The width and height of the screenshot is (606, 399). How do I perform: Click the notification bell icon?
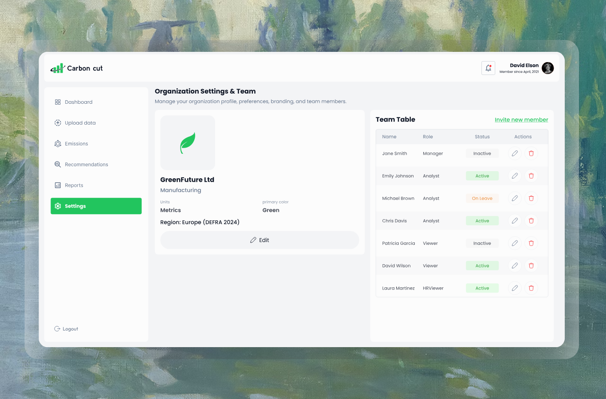488,68
